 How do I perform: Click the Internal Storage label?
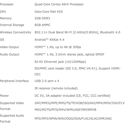pos(12,25)
